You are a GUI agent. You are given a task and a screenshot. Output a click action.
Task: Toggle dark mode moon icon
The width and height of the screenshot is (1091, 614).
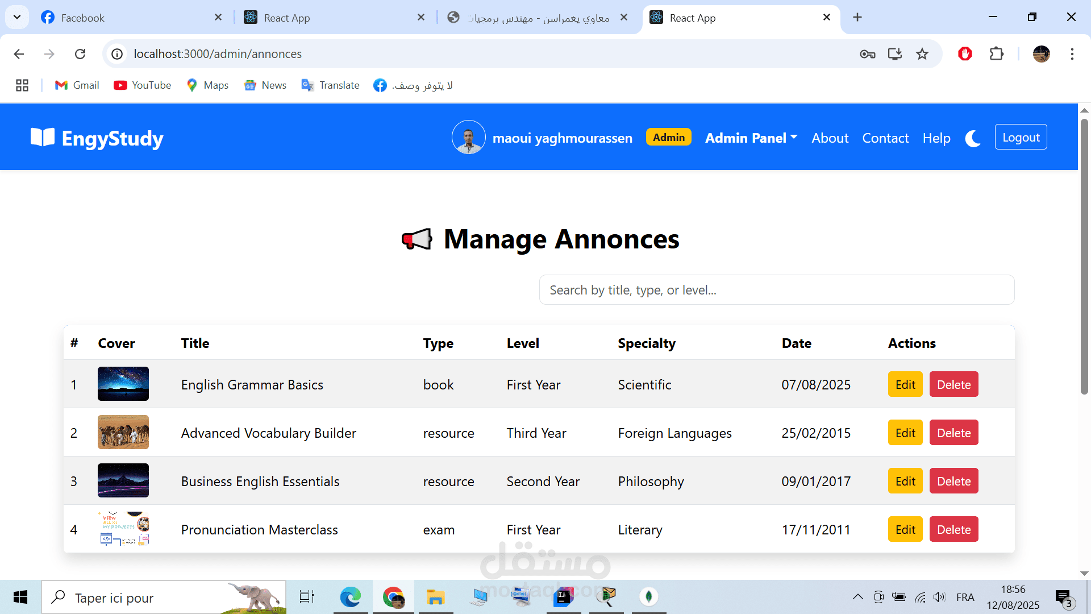point(973,138)
